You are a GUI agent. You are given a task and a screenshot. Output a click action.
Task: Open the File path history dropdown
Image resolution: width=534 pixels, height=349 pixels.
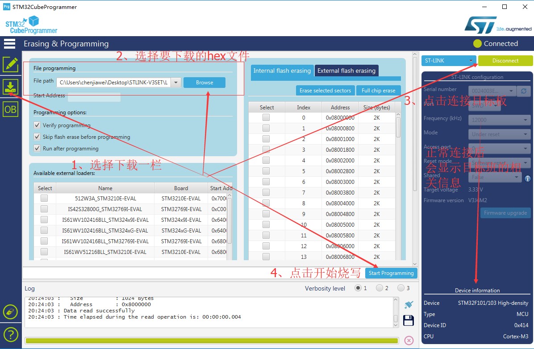click(x=176, y=83)
